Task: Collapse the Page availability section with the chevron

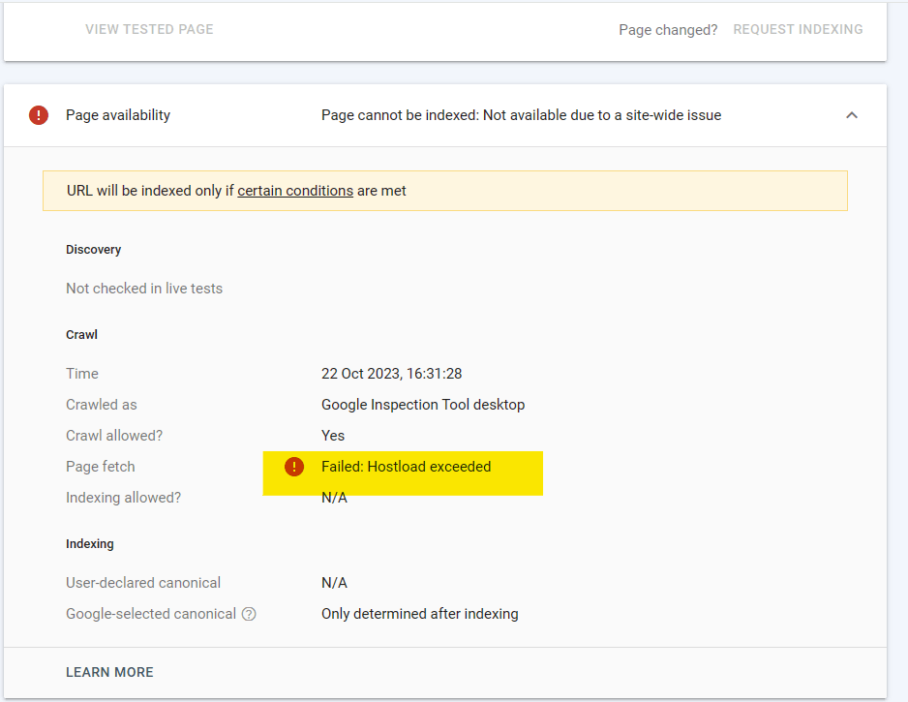Action: coord(852,115)
